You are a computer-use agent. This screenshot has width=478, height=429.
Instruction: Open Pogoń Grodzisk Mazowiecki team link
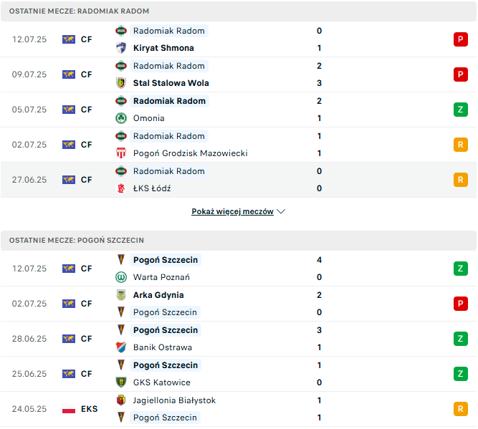point(190,153)
